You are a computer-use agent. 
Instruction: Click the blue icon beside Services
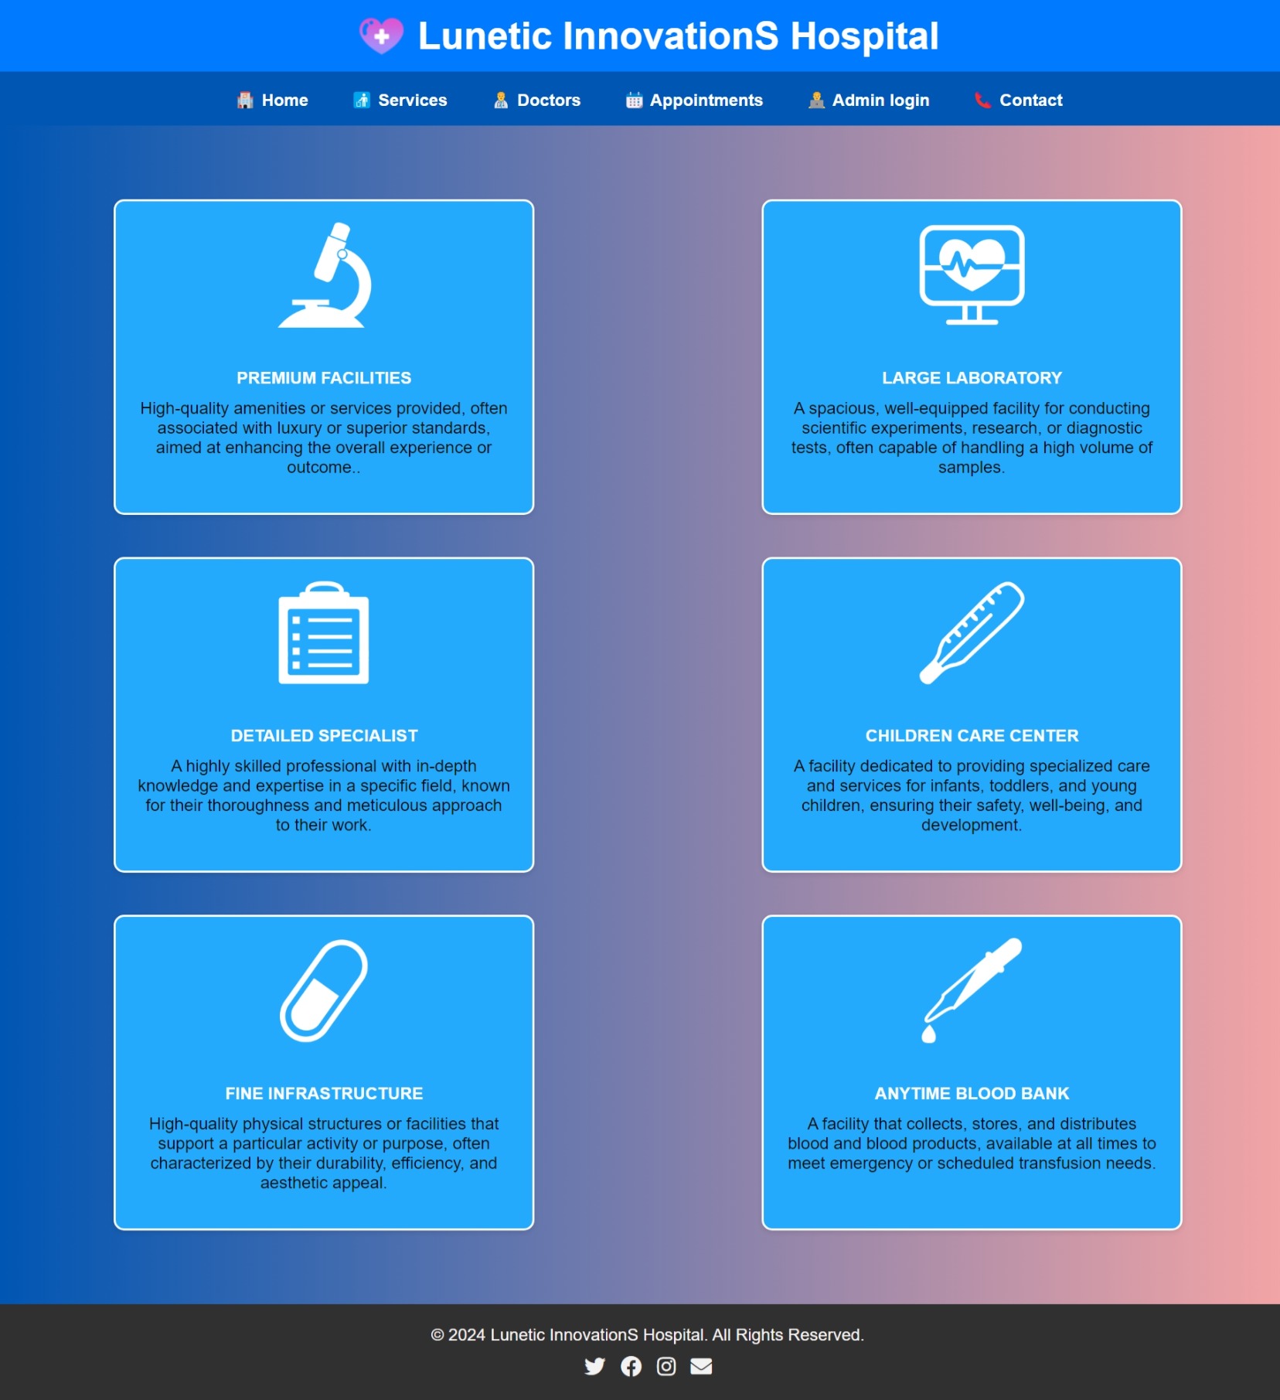coord(362,100)
